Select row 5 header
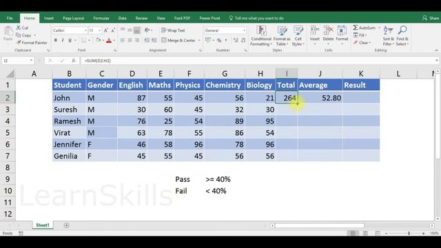441x248 pixels. click(8, 133)
